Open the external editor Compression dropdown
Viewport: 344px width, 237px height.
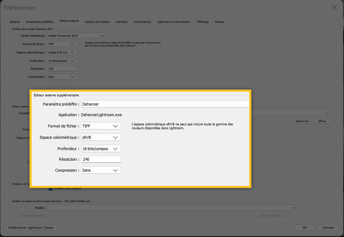tap(101, 170)
